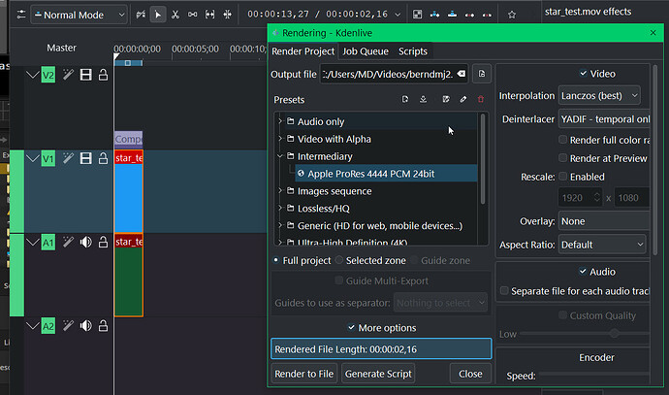Open the Interpolation dropdown

tap(599, 96)
